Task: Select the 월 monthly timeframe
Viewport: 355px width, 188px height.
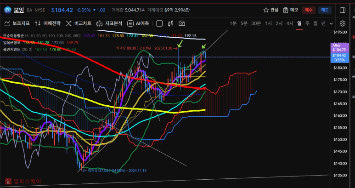Action: pos(316,23)
